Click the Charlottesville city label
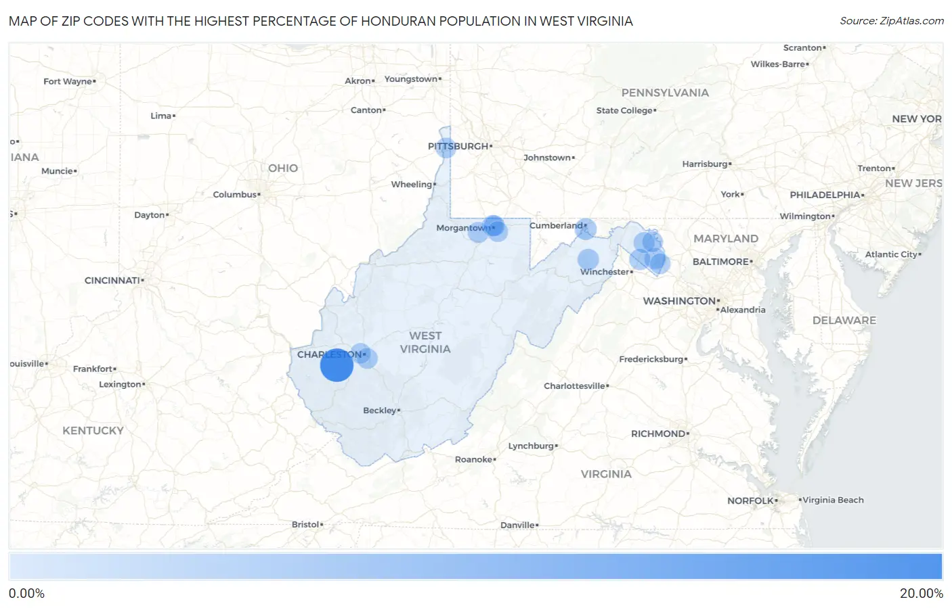The image size is (952, 608). (x=574, y=386)
